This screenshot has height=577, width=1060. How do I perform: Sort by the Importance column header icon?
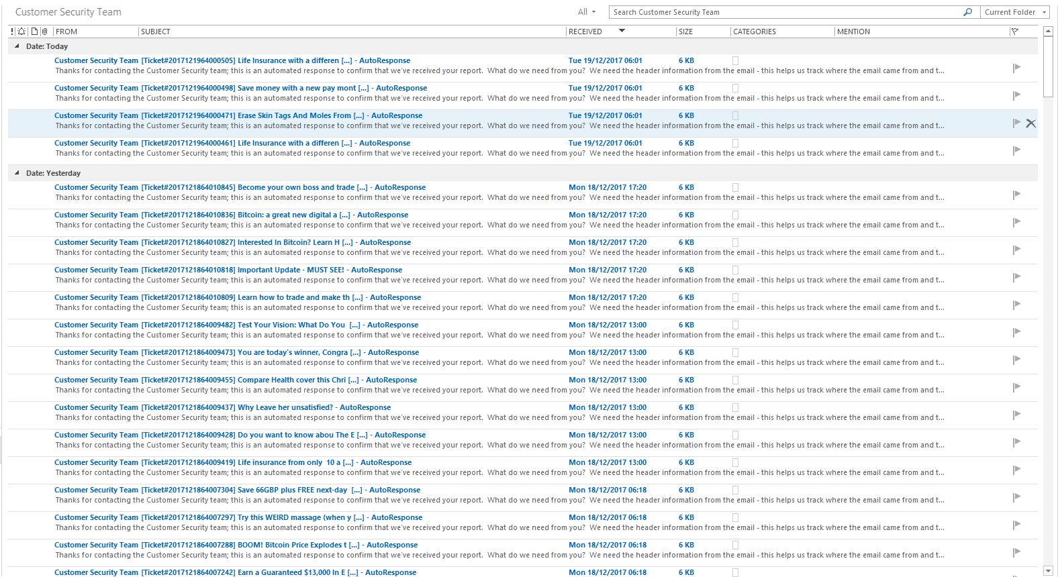(12, 32)
